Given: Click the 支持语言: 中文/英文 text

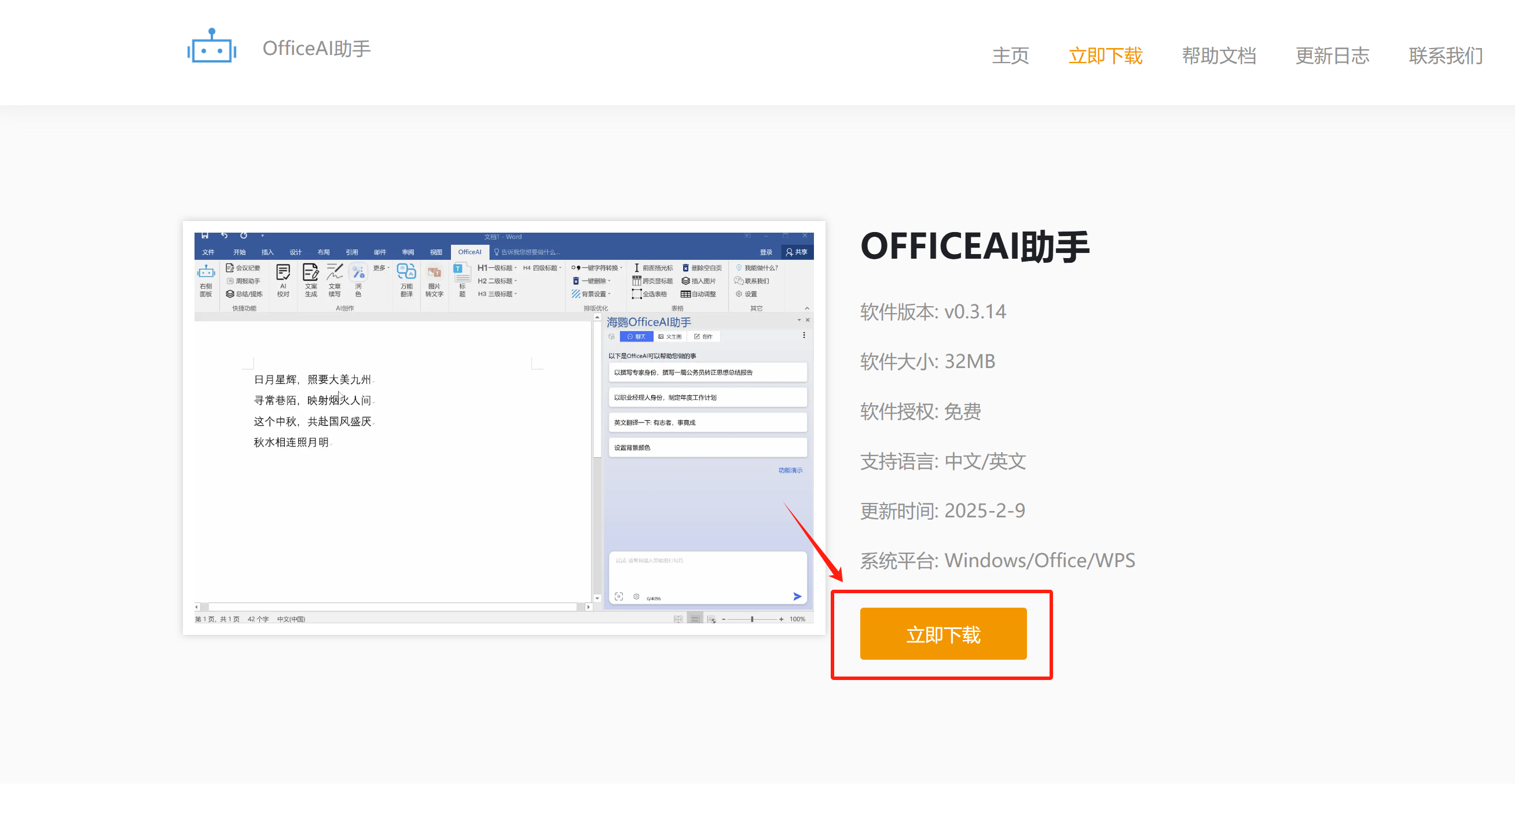Looking at the screenshot, I should click(943, 461).
